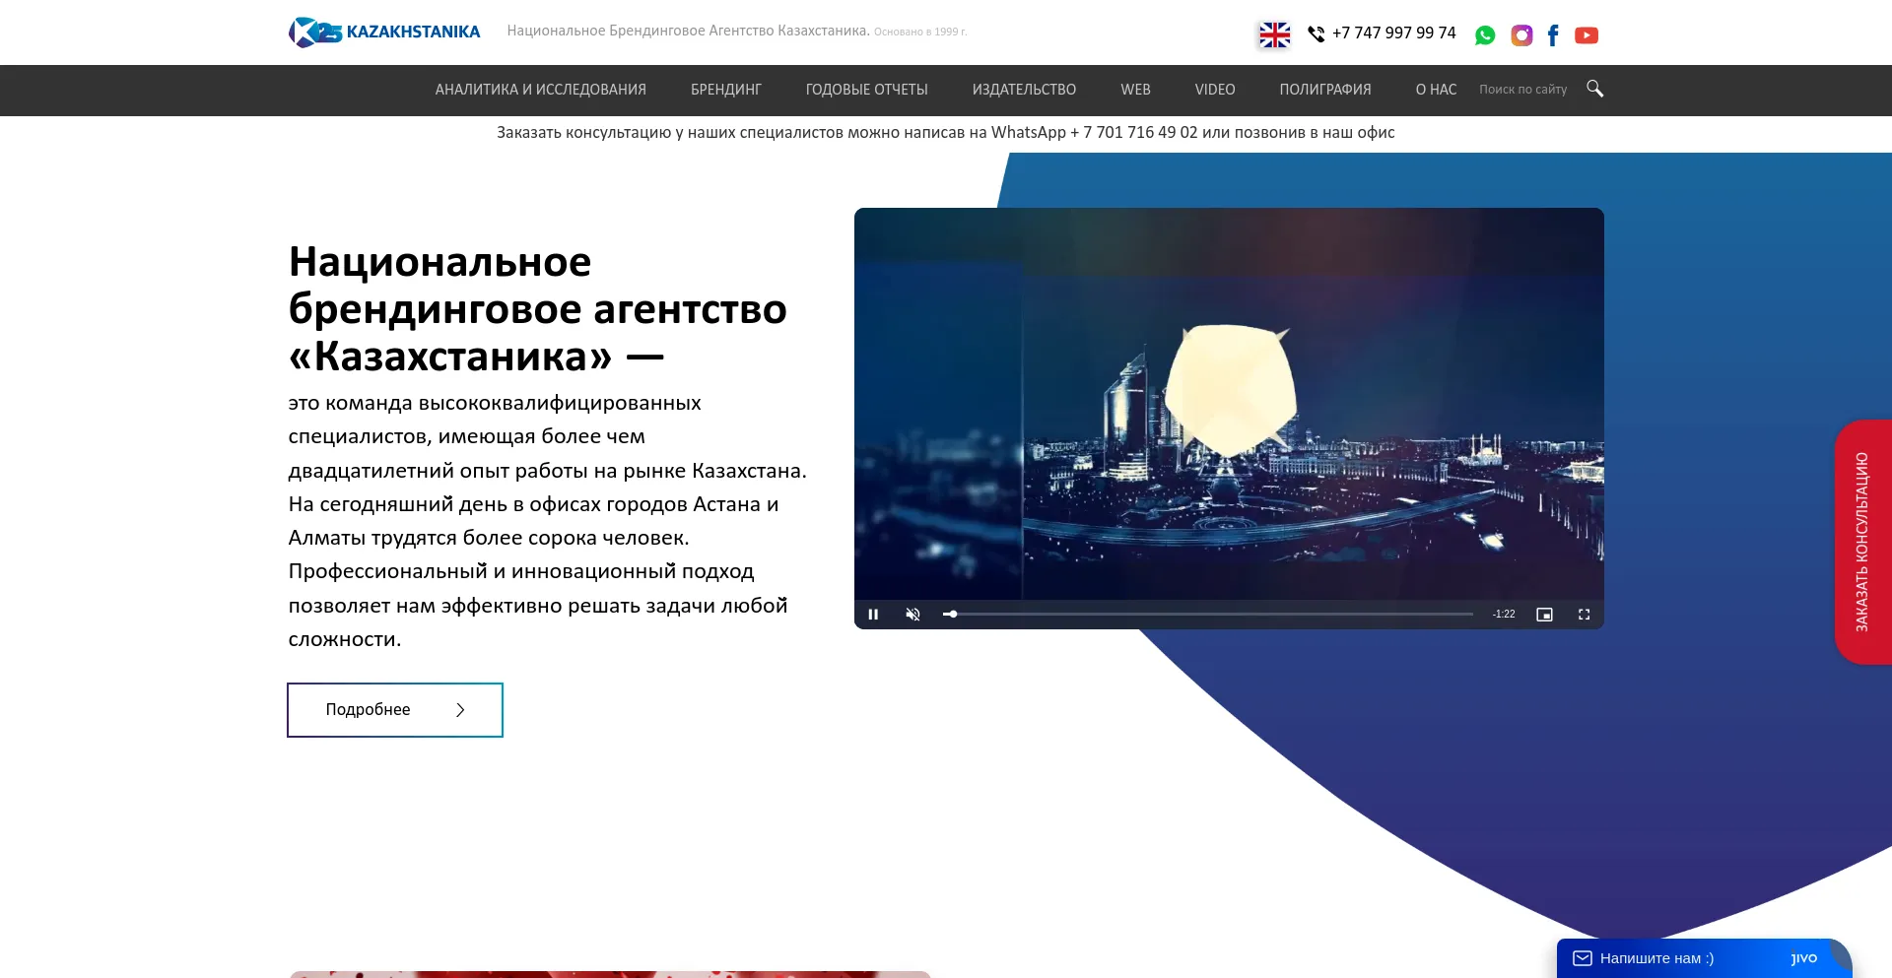Open the Facebook icon in header
The image size is (1892, 978).
click(x=1553, y=35)
